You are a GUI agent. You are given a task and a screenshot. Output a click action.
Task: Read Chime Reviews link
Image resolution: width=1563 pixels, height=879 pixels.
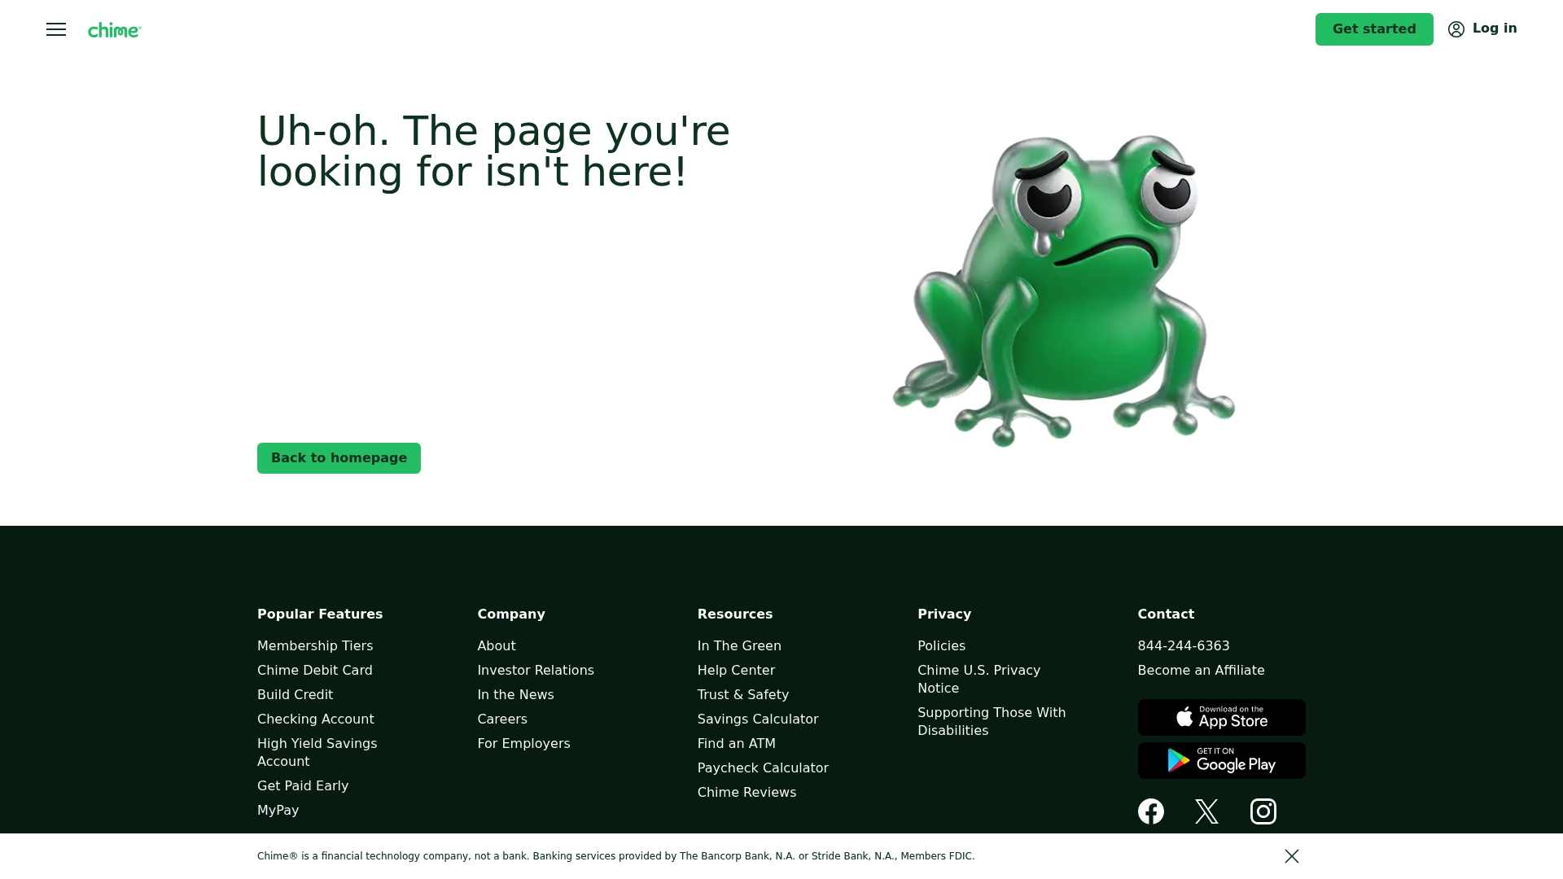pyautogui.click(x=746, y=793)
